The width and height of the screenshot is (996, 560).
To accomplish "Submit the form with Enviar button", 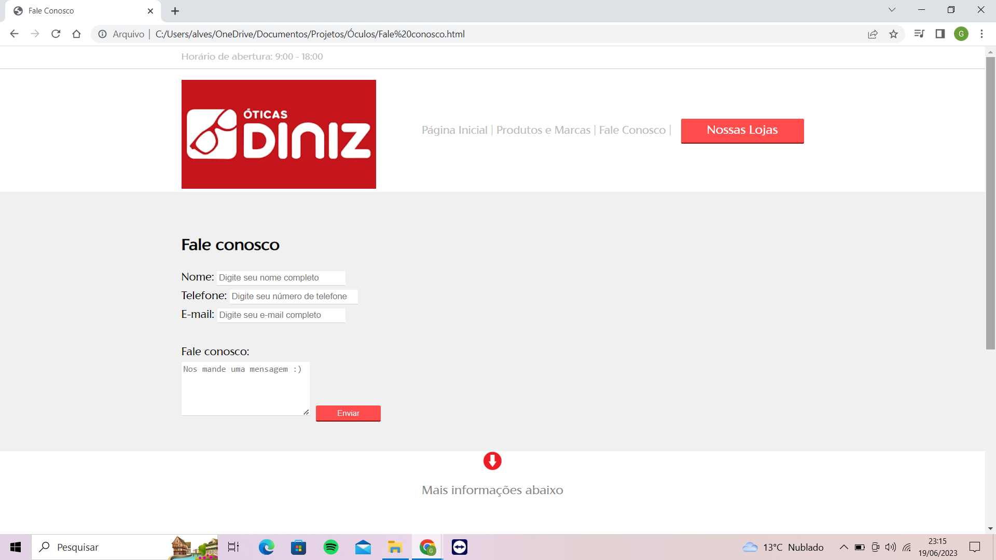I will tap(348, 413).
